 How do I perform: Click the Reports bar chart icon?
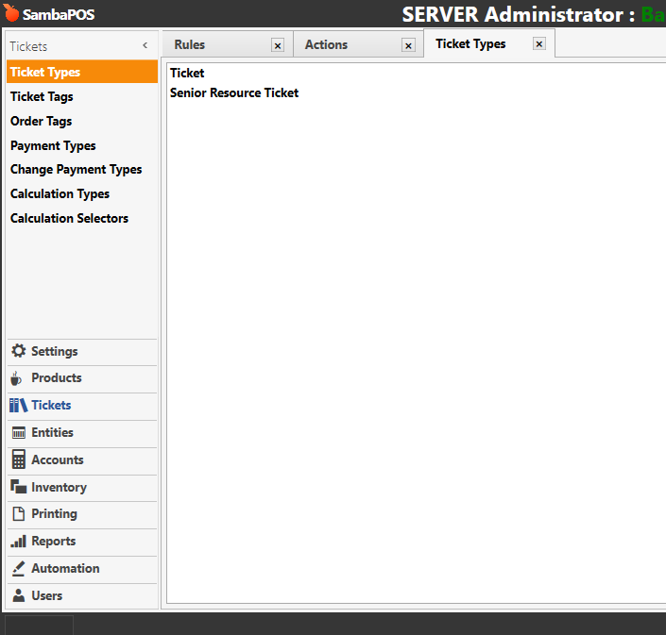point(18,541)
